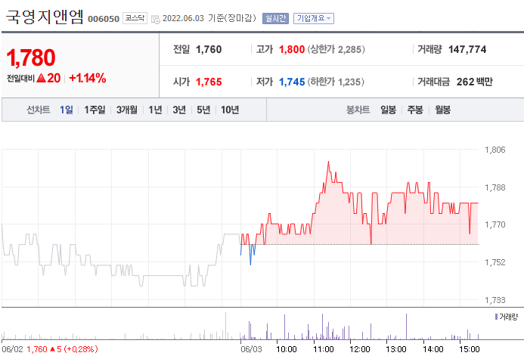Click the red up-triangle change indicator next to 20

tap(41, 78)
